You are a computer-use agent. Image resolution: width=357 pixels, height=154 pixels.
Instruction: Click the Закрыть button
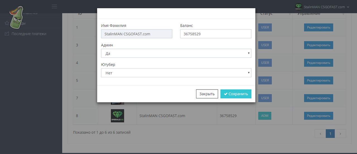(x=207, y=94)
